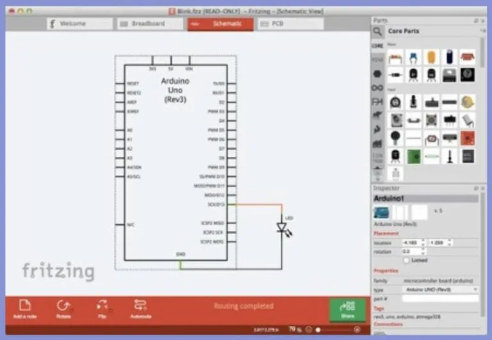492x340 pixels.
Task: Pick the blue ceramic capacitor part
Action: (x=413, y=58)
